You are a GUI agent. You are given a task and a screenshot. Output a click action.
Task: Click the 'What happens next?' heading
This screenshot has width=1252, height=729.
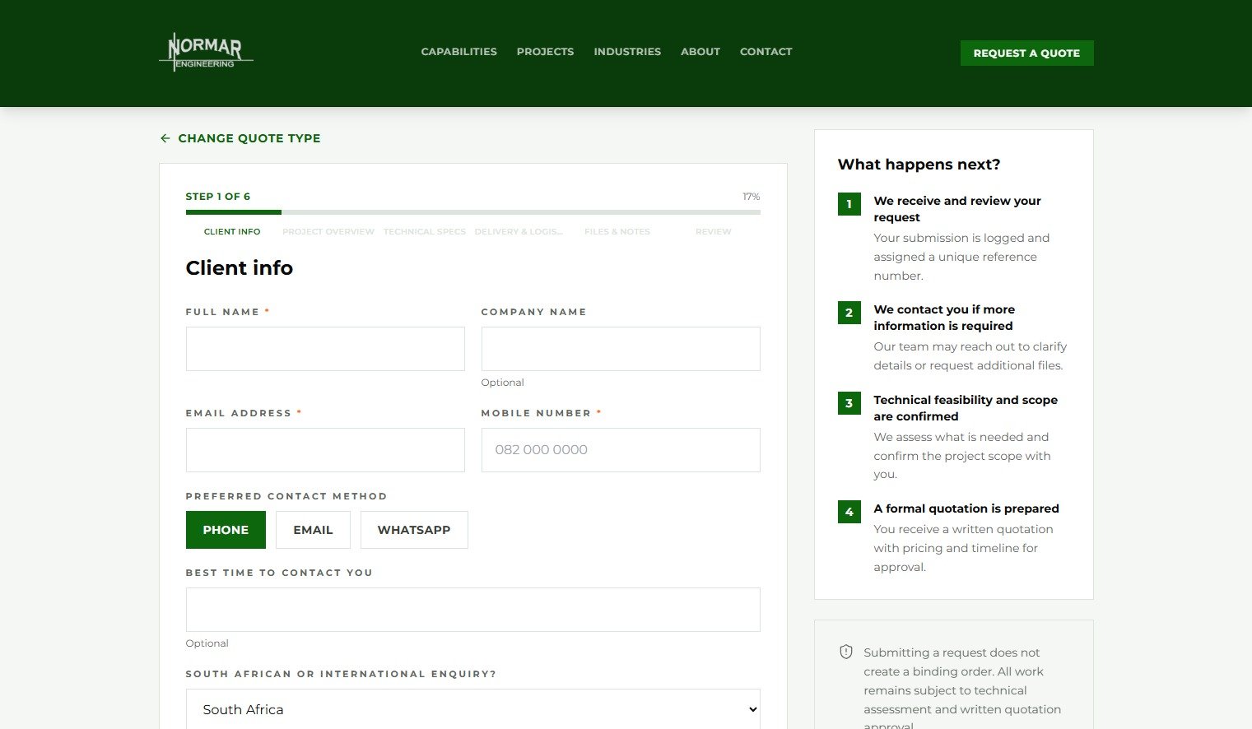(x=919, y=165)
